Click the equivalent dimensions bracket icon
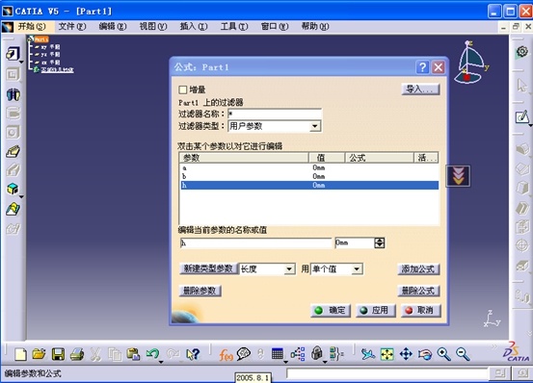The height and width of the screenshot is (383, 533). (x=336, y=354)
